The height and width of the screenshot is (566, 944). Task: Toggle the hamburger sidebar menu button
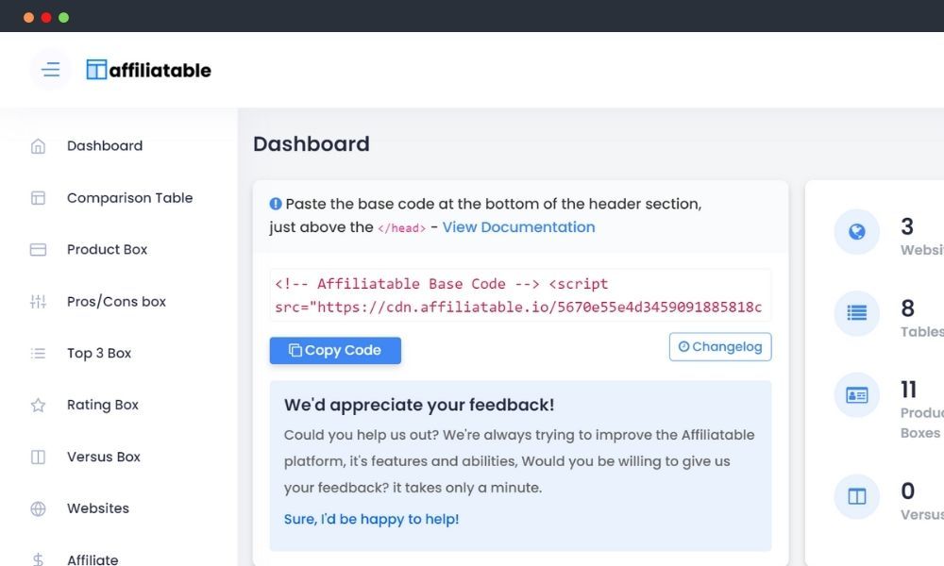point(50,70)
